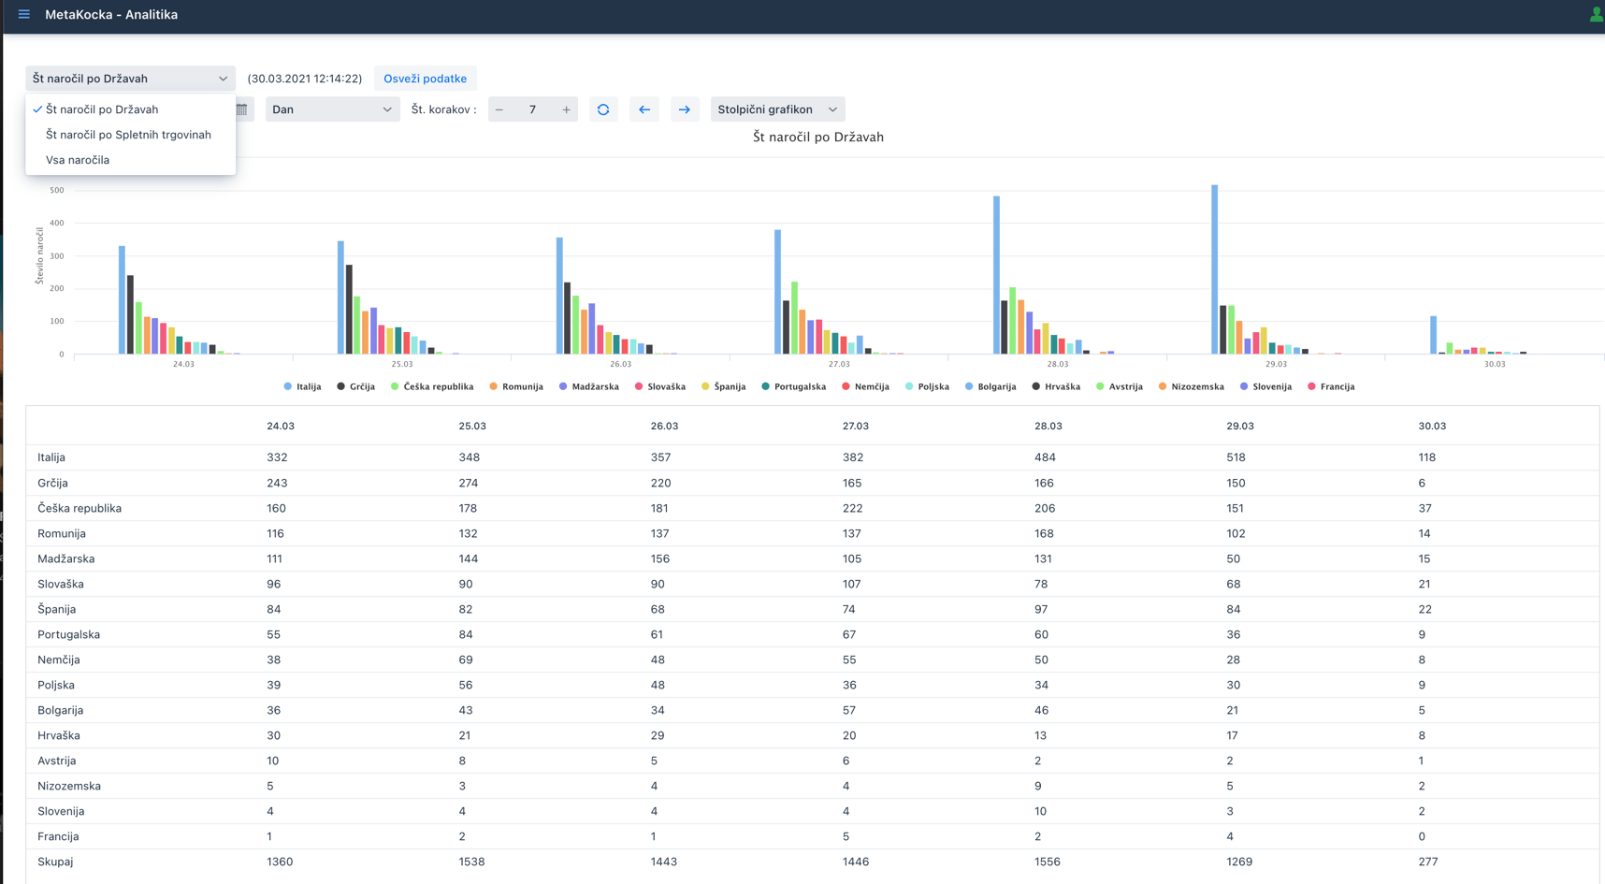The image size is (1605, 884).
Task: Click the Italija bar for 28.03
Action: point(997,275)
